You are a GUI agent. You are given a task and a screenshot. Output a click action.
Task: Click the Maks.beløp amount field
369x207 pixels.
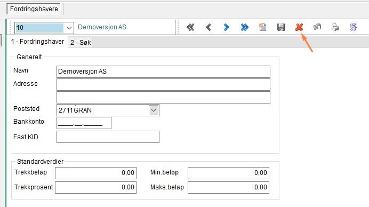(x=228, y=187)
